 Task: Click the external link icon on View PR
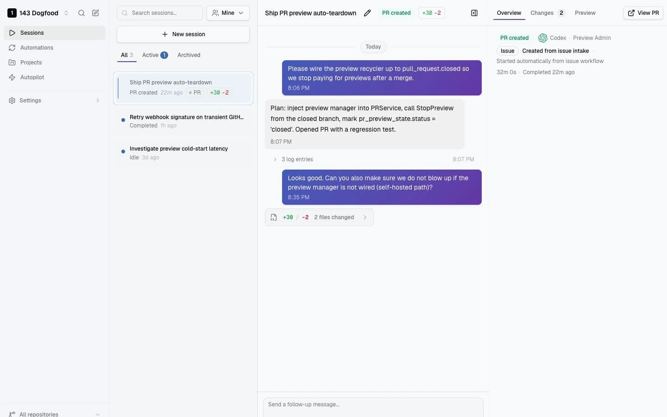(631, 13)
